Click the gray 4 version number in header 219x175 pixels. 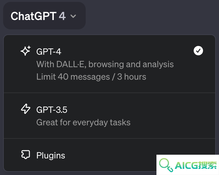click(62, 16)
